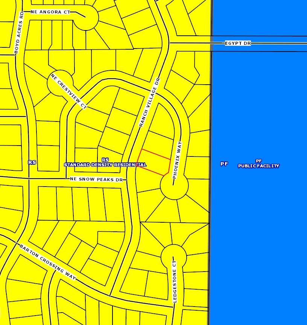Viewport: 307px width, 325px height.
Task: Click the NE Crestview Ct cul-de-sac circle
Action: [x=60, y=83]
